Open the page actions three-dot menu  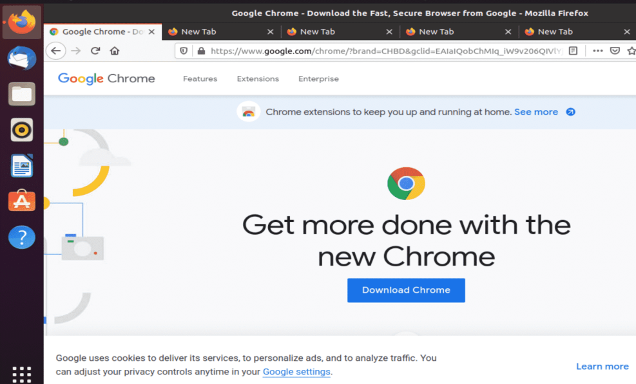(x=597, y=50)
